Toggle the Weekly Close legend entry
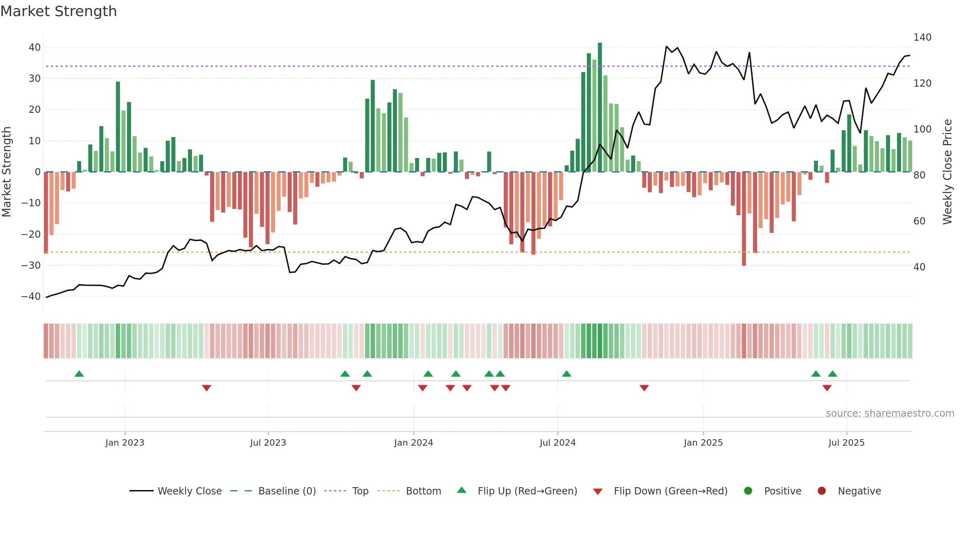The width and height of the screenshot is (968, 544). click(x=175, y=491)
